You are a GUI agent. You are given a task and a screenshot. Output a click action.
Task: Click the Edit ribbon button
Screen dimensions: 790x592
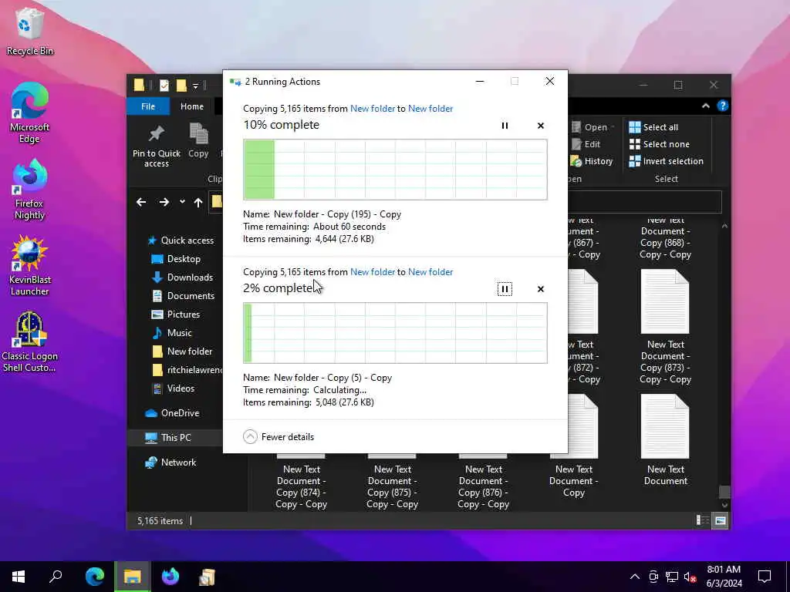(x=586, y=144)
